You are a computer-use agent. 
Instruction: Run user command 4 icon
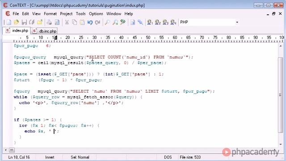click(173, 22)
